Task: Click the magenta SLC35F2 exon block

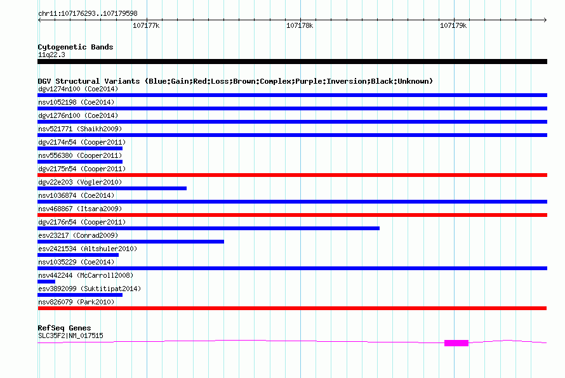Action: tap(456, 343)
